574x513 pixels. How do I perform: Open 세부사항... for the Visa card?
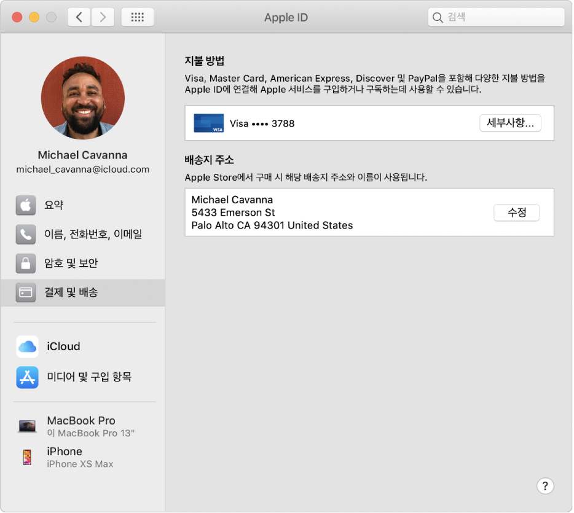510,123
